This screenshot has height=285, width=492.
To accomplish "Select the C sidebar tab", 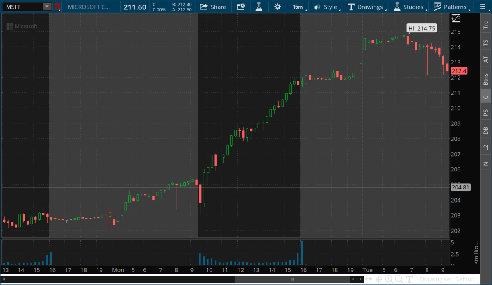I will click(485, 97).
